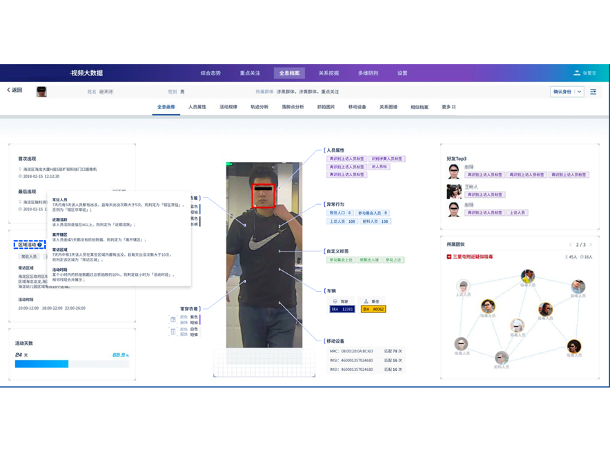Open the 关系挖掘 menu
610x451 pixels.
328,73
